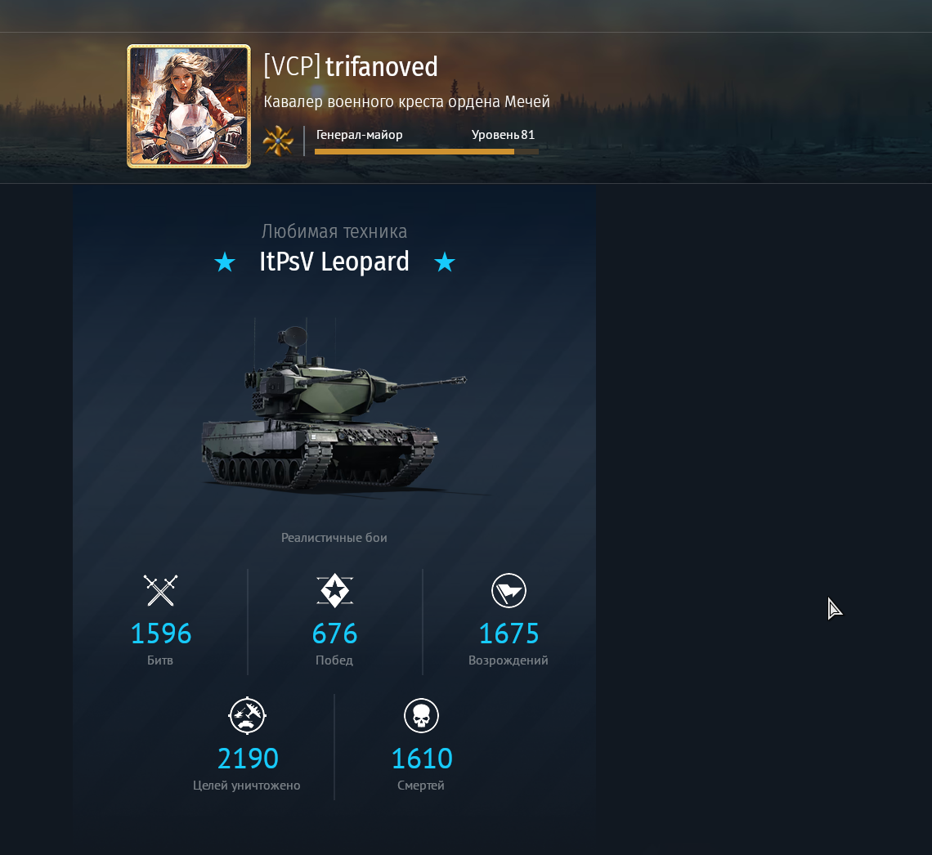The height and width of the screenshot is (855, 932).
Task: Click the flag respawns icon
Action: click(509, 591)
